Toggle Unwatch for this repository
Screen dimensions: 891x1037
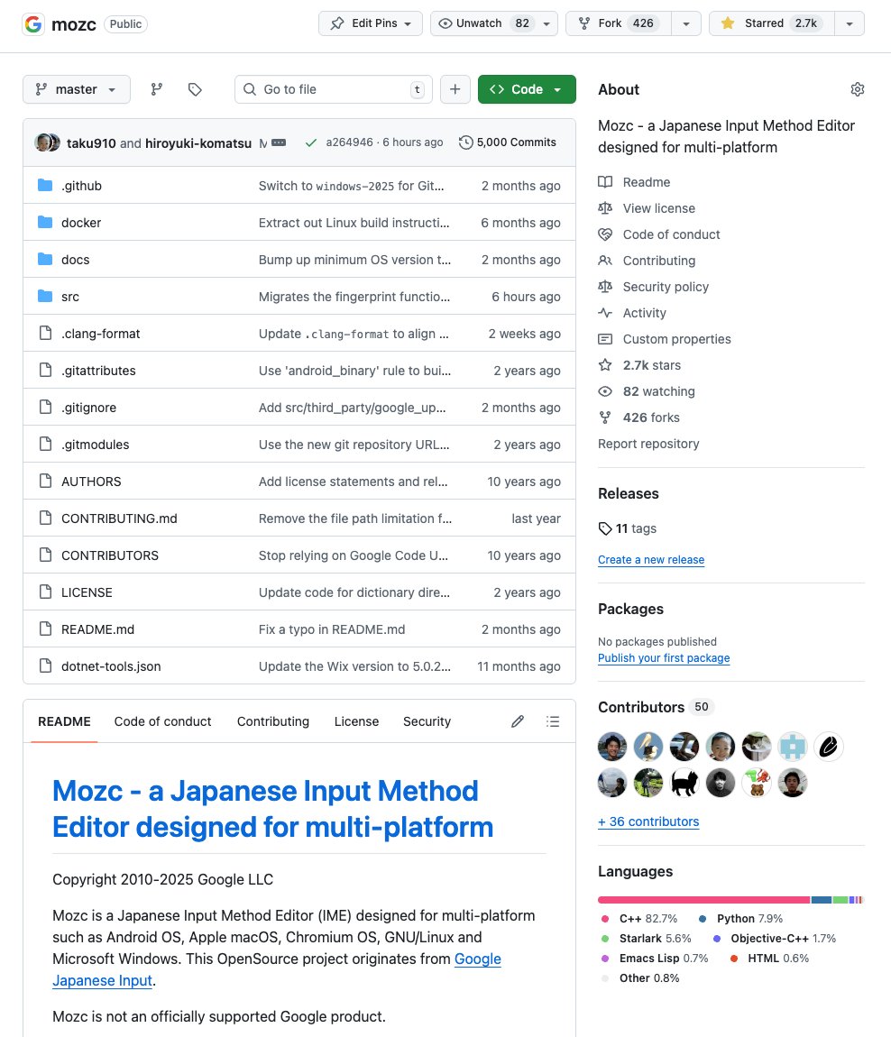click(485, 23)
